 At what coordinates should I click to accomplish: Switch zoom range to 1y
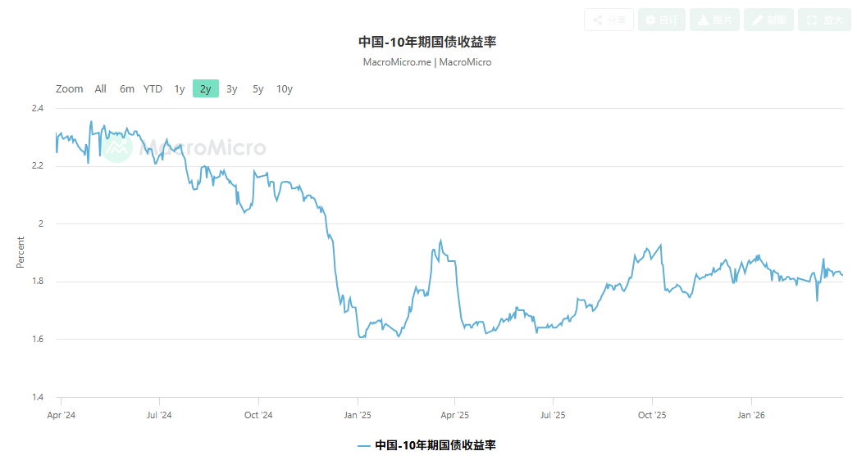tap(180, 89)
